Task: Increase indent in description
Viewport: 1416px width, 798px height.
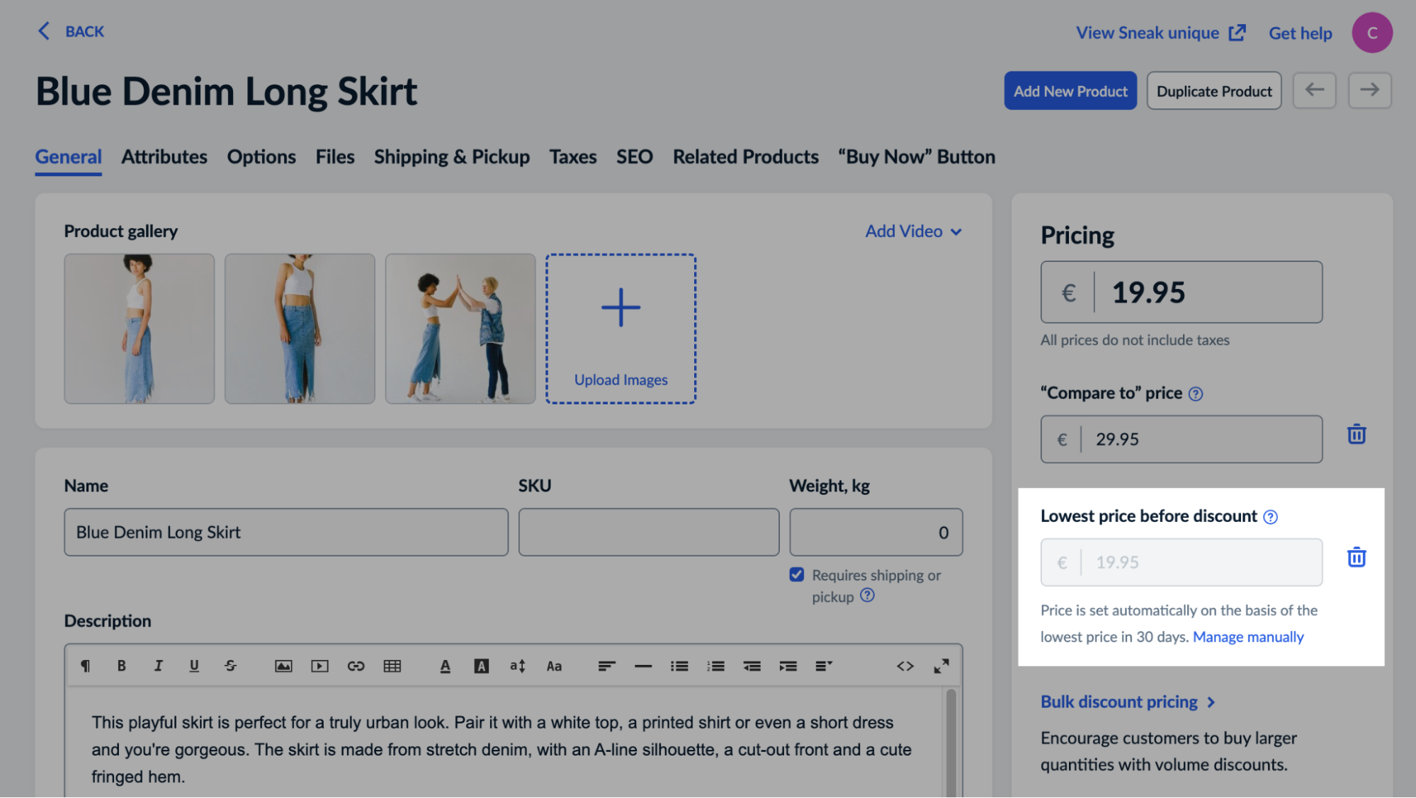Action: tap(788, 666)
